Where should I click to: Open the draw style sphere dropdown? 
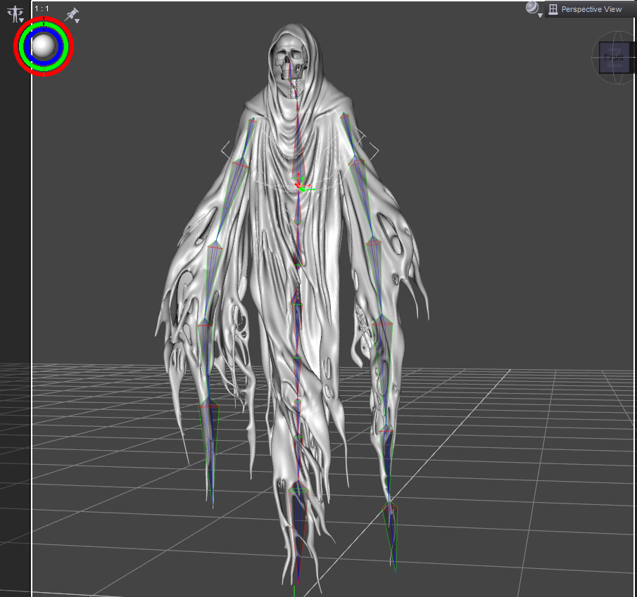(534, 9)
